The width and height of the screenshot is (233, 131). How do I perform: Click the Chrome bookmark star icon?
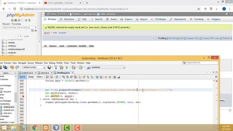[198, 9]
